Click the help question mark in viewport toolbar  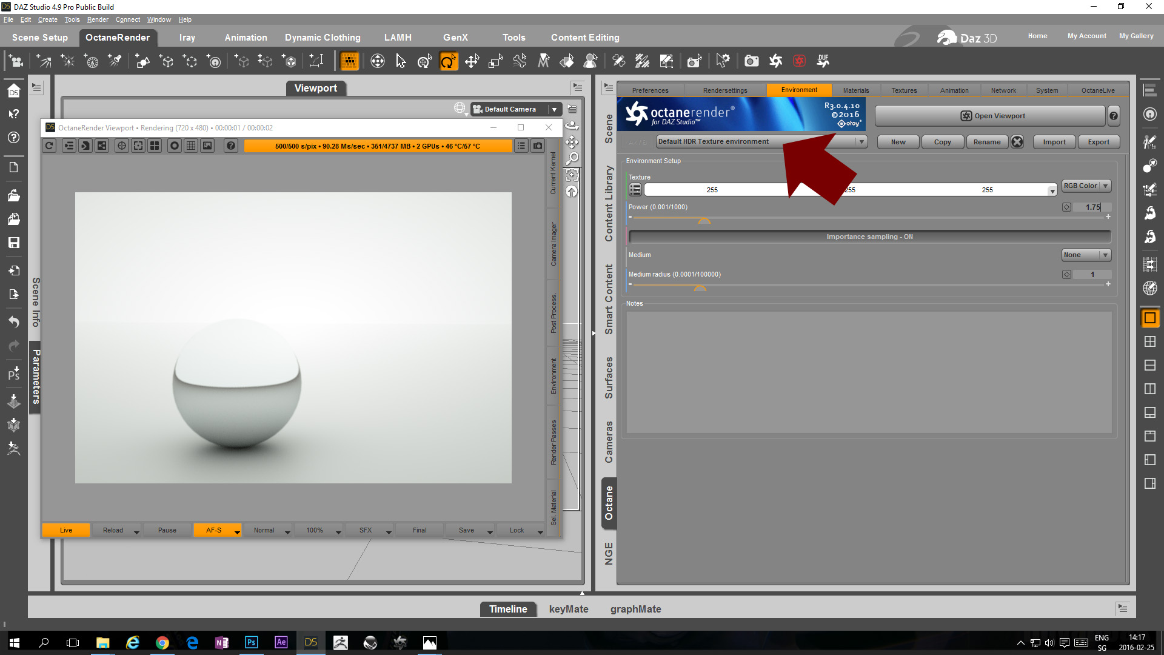tap(230, 146)
